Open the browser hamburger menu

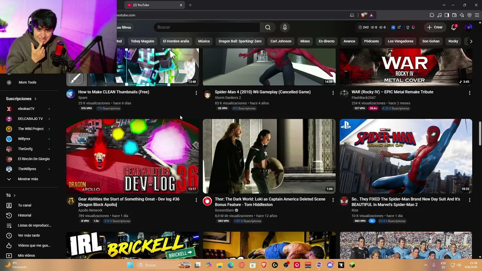coord(477,15)
